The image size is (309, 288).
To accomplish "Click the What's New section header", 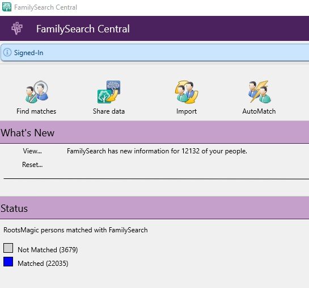I will (154, 132).
